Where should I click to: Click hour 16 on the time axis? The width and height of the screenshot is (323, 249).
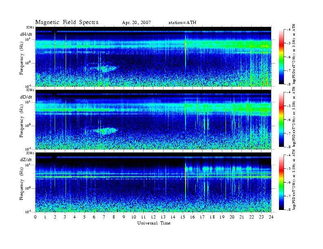coord(192,217)
